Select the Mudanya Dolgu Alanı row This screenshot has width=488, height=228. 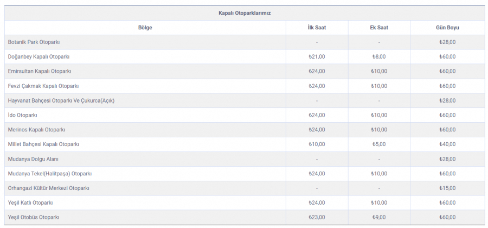tap(33, 159)
